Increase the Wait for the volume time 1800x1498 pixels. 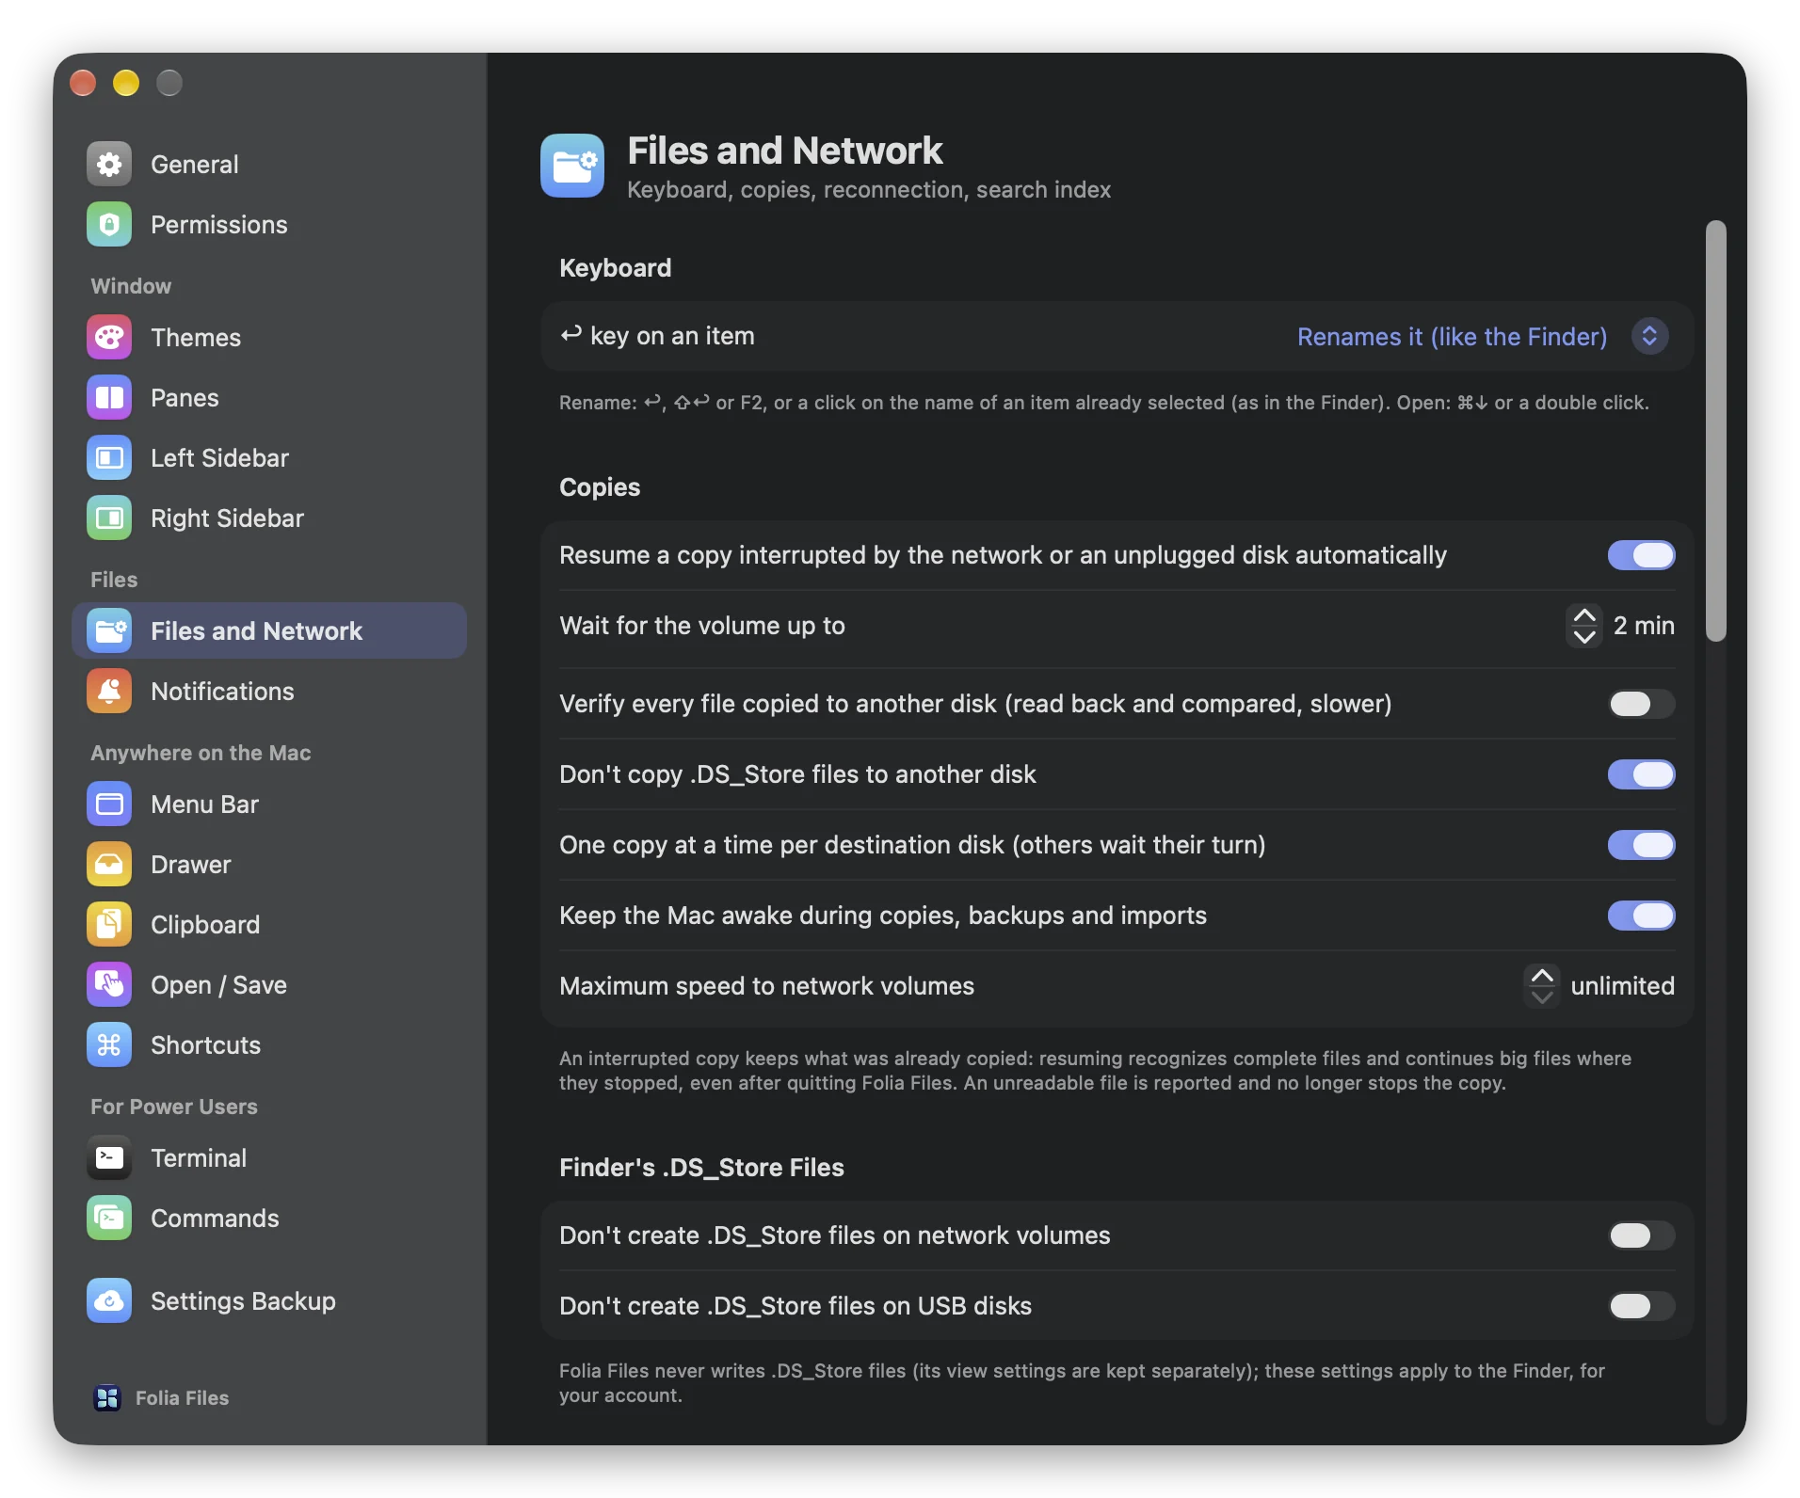tap(1584, 615)
